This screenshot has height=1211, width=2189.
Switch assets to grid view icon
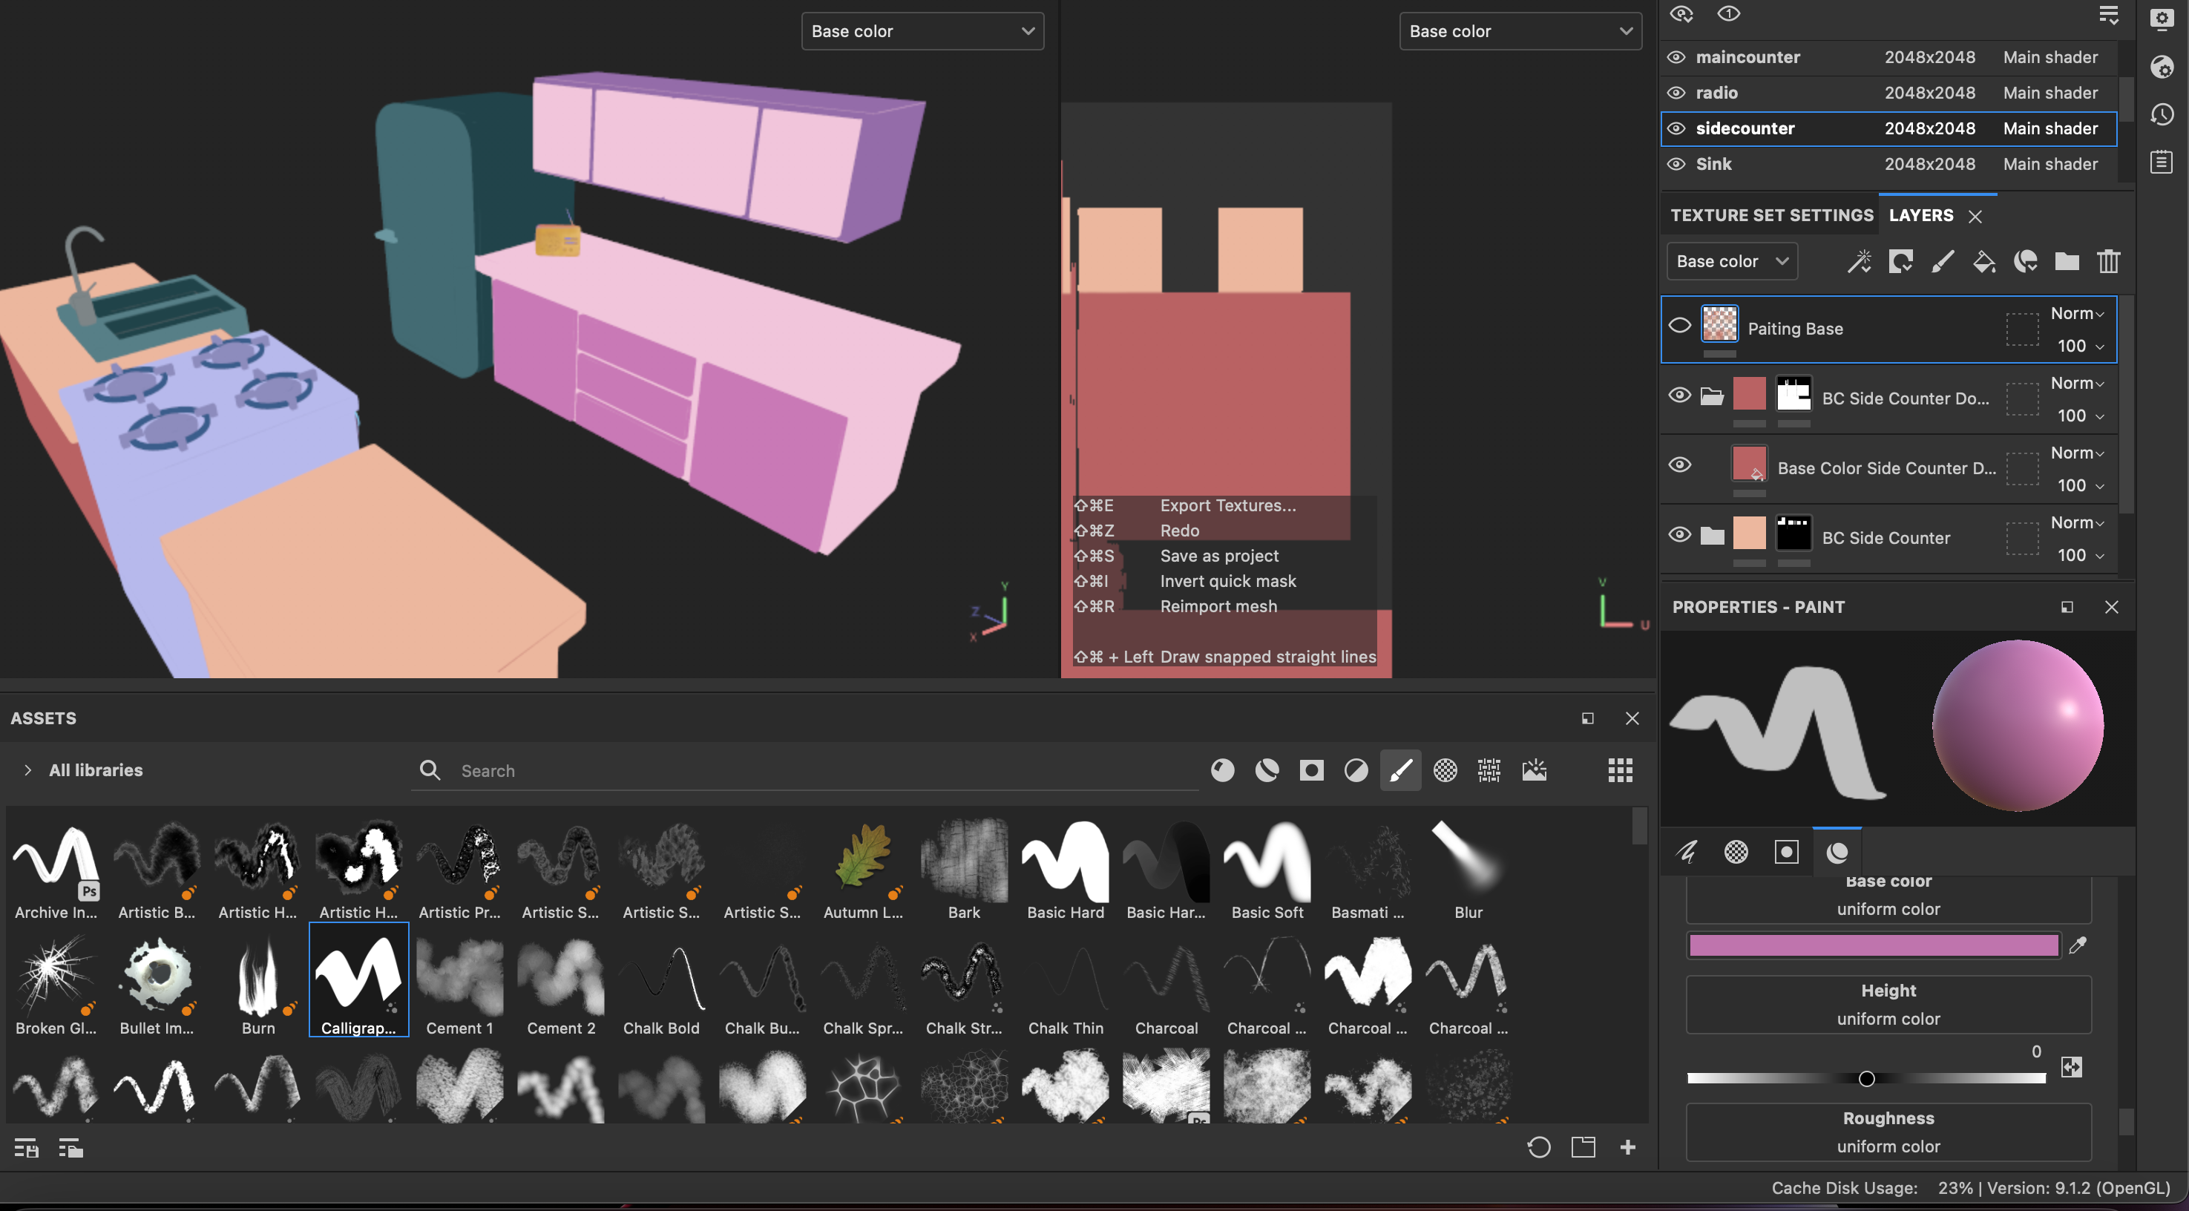click(x=1620, y=770)
